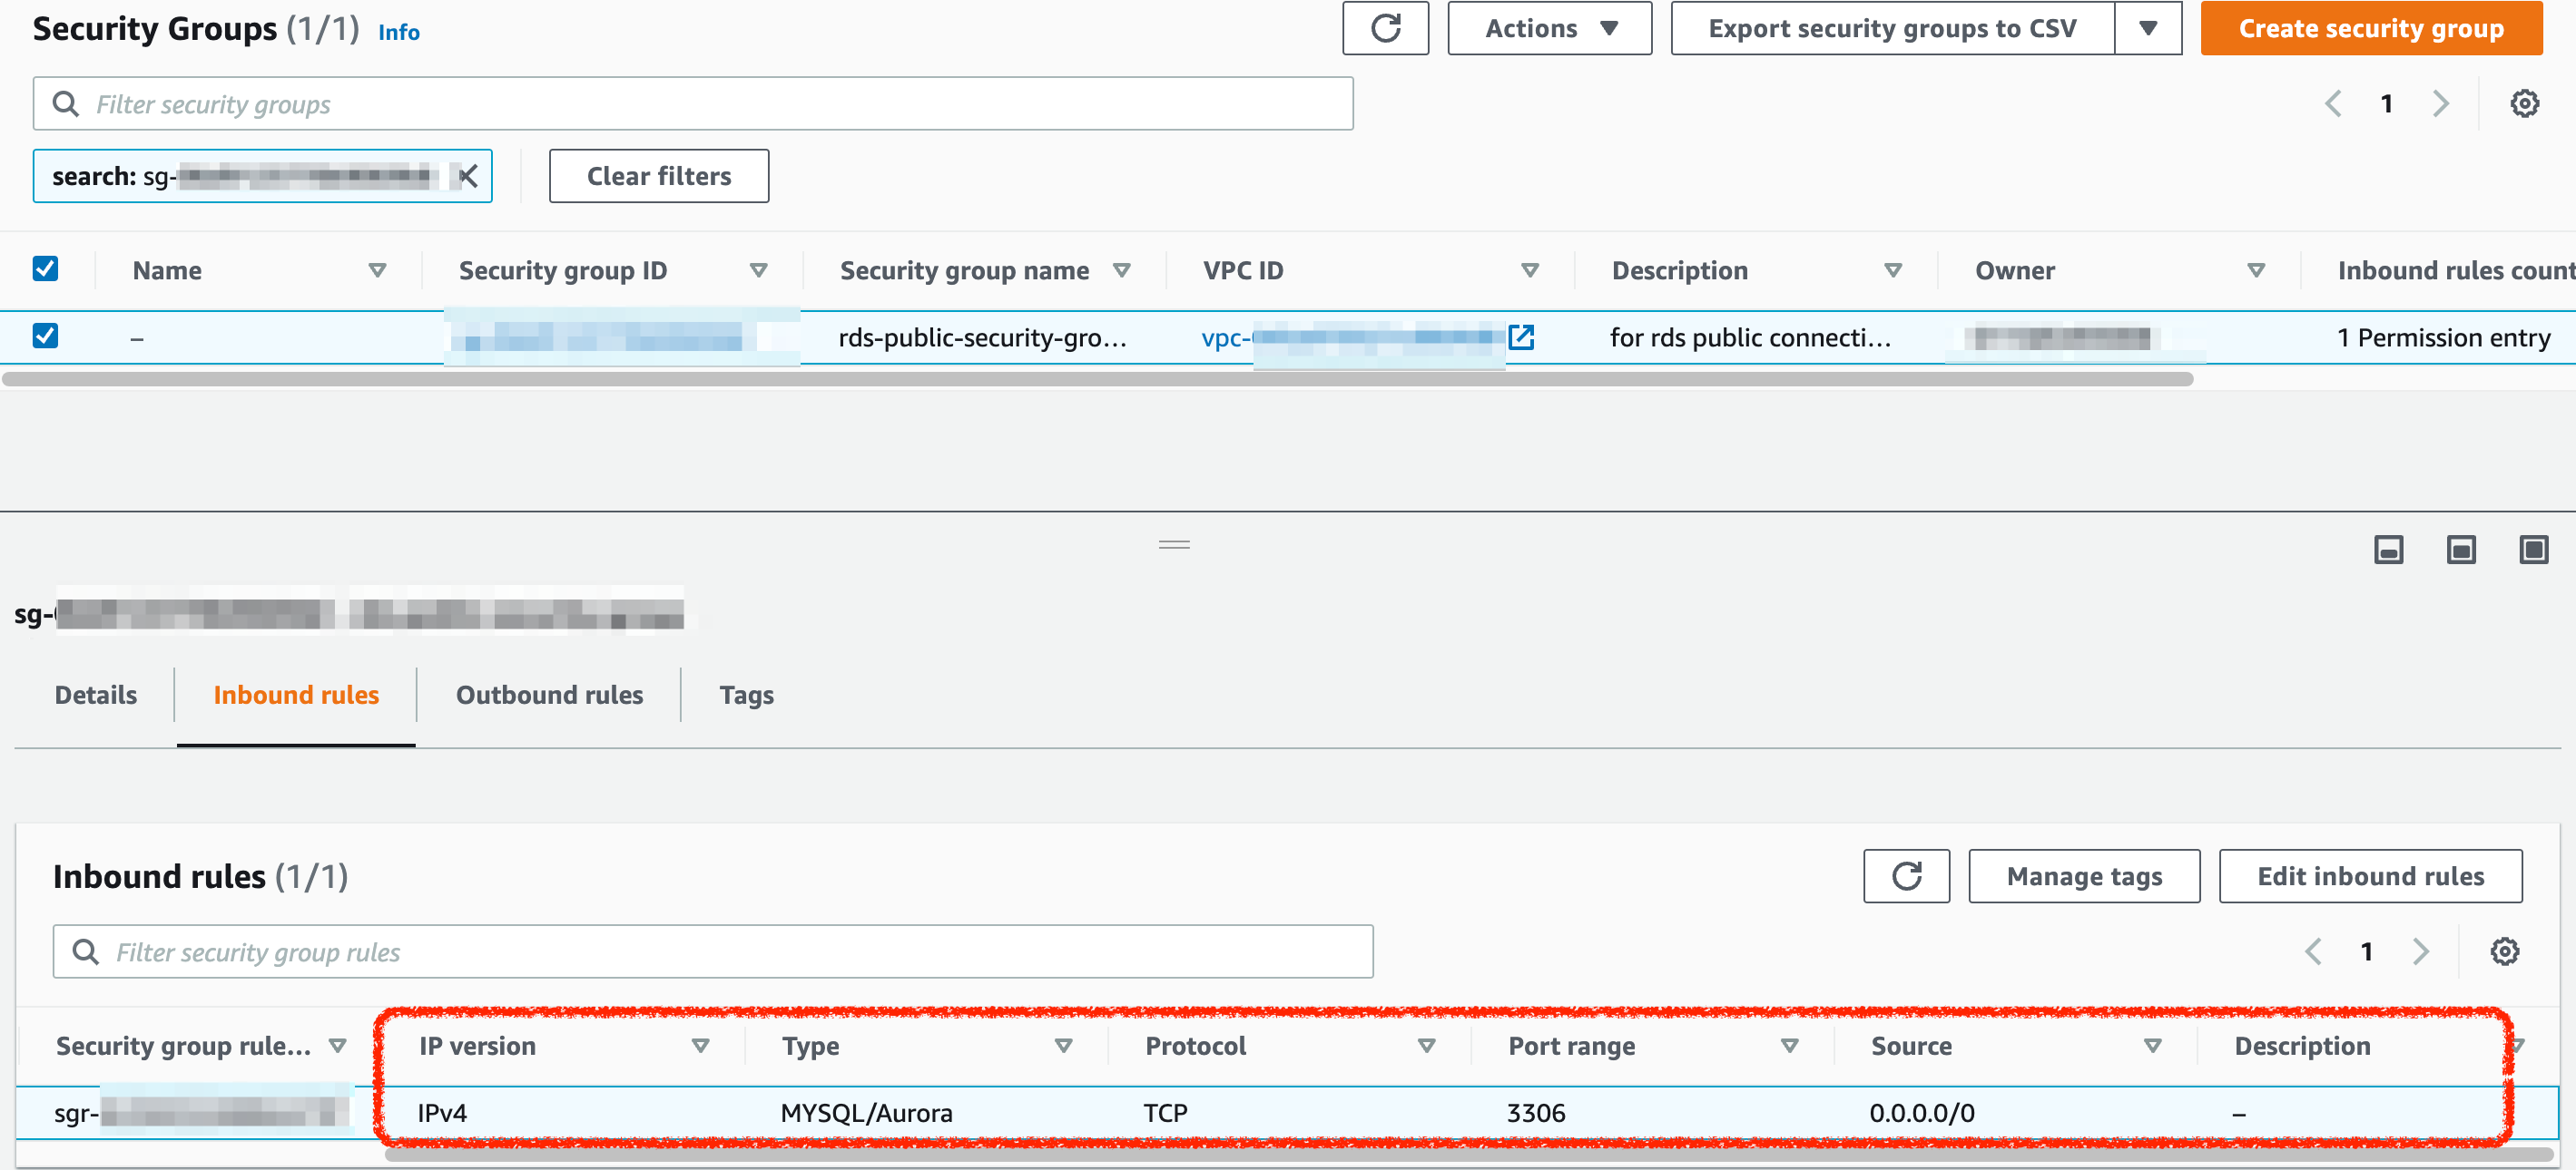Image resolution: width=2576 pixels, height=1170 pixels.
Task: Open VPC link external icon
Action: 1521,337
